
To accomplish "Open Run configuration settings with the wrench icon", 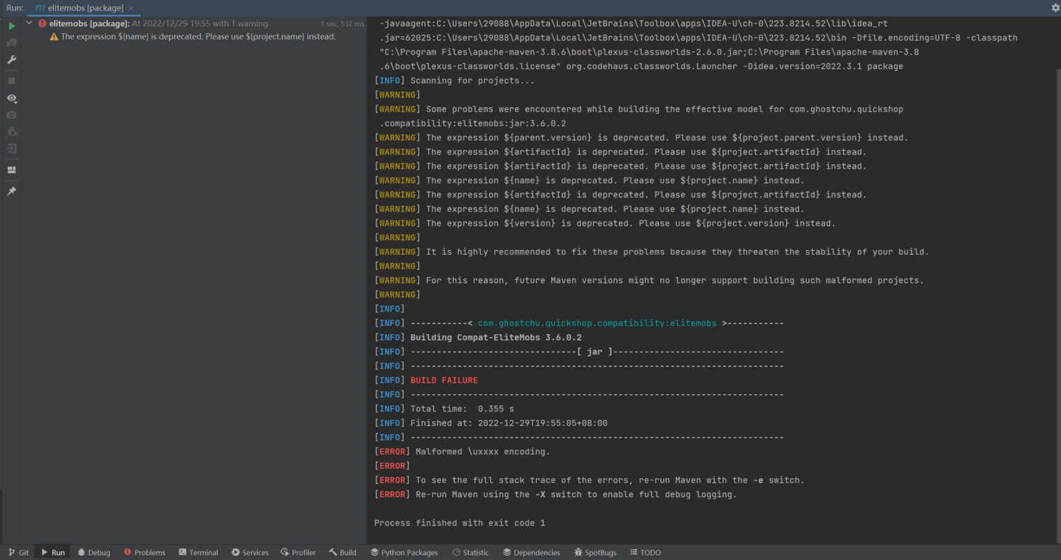I will pos(11,60).
